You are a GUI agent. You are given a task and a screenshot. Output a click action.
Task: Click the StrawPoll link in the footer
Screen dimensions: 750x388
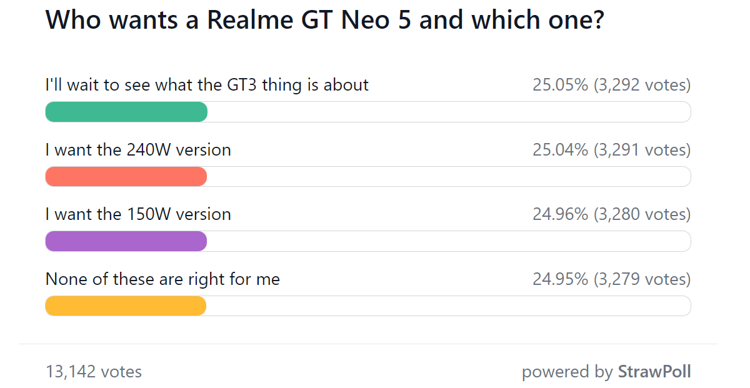coord(654,372)
